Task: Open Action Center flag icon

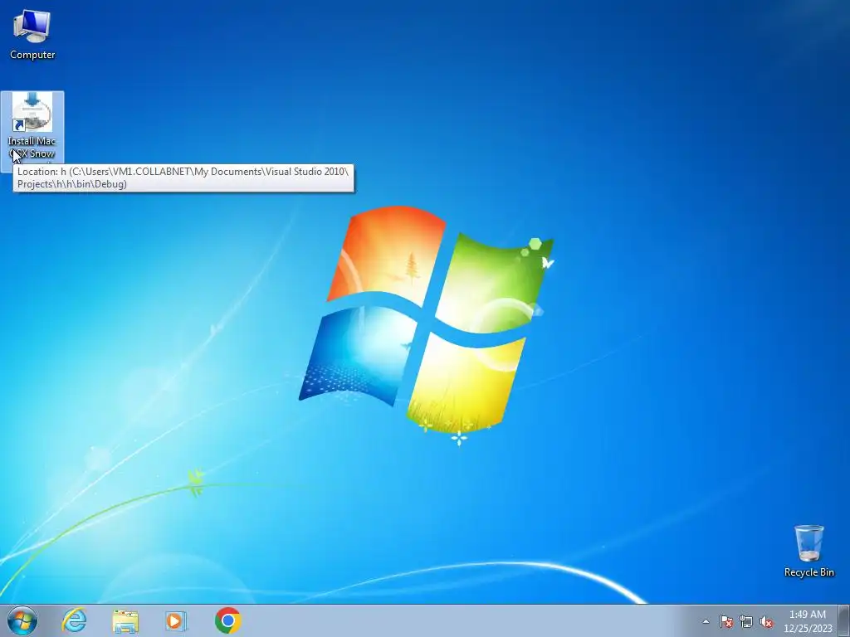Action: (725, 621)
